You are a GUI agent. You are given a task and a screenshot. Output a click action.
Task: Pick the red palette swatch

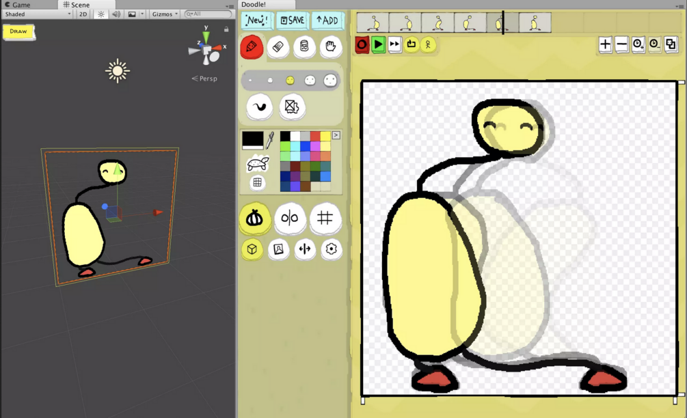tap(315, 136)
